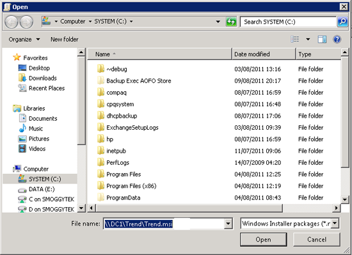Image resolution: width=352 pixels, height=255 pixels.
Task: Sort by the Date modified column header
Action: (264, 54)
